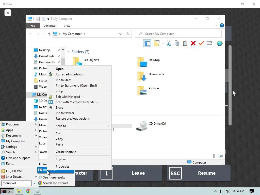Click the Leave button
The width and height of the screenshot is (260, 195).
130,173
